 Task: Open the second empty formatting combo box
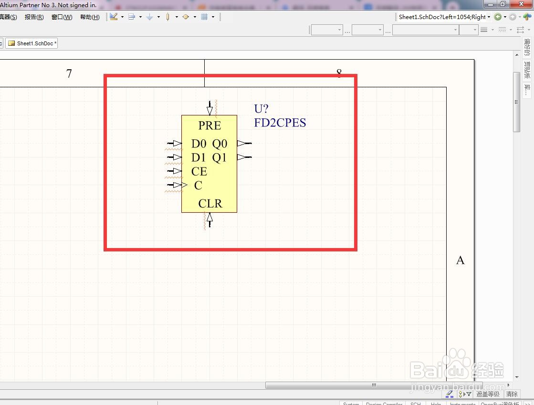click(x=367, y=30)
